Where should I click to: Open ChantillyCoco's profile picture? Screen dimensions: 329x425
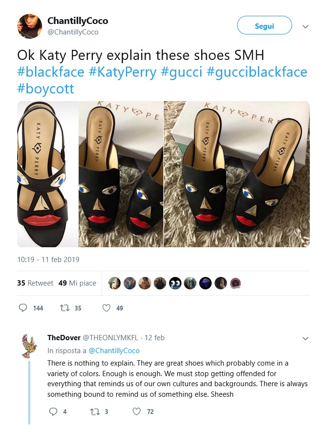(x=29, y=26)
